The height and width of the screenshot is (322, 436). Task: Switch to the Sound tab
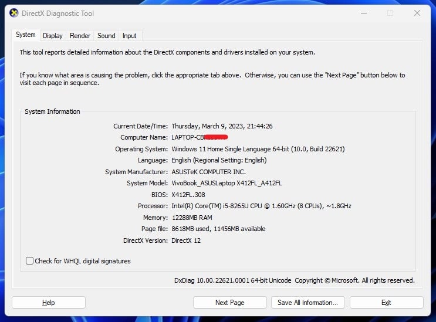[106, 36]
